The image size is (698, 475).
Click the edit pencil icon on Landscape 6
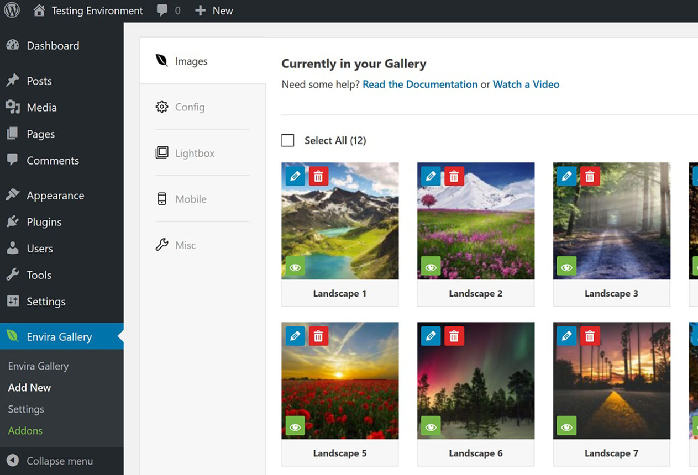pos(431,336)
